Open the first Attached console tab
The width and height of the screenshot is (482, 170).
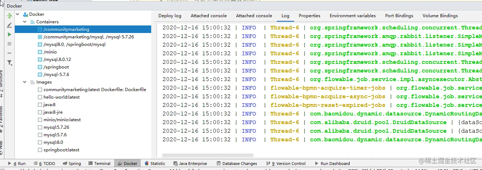[x=209, y=16]
